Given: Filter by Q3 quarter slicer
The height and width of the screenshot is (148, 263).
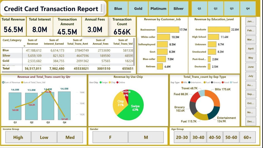Looking at the screenshot, I should click(232, 8).
